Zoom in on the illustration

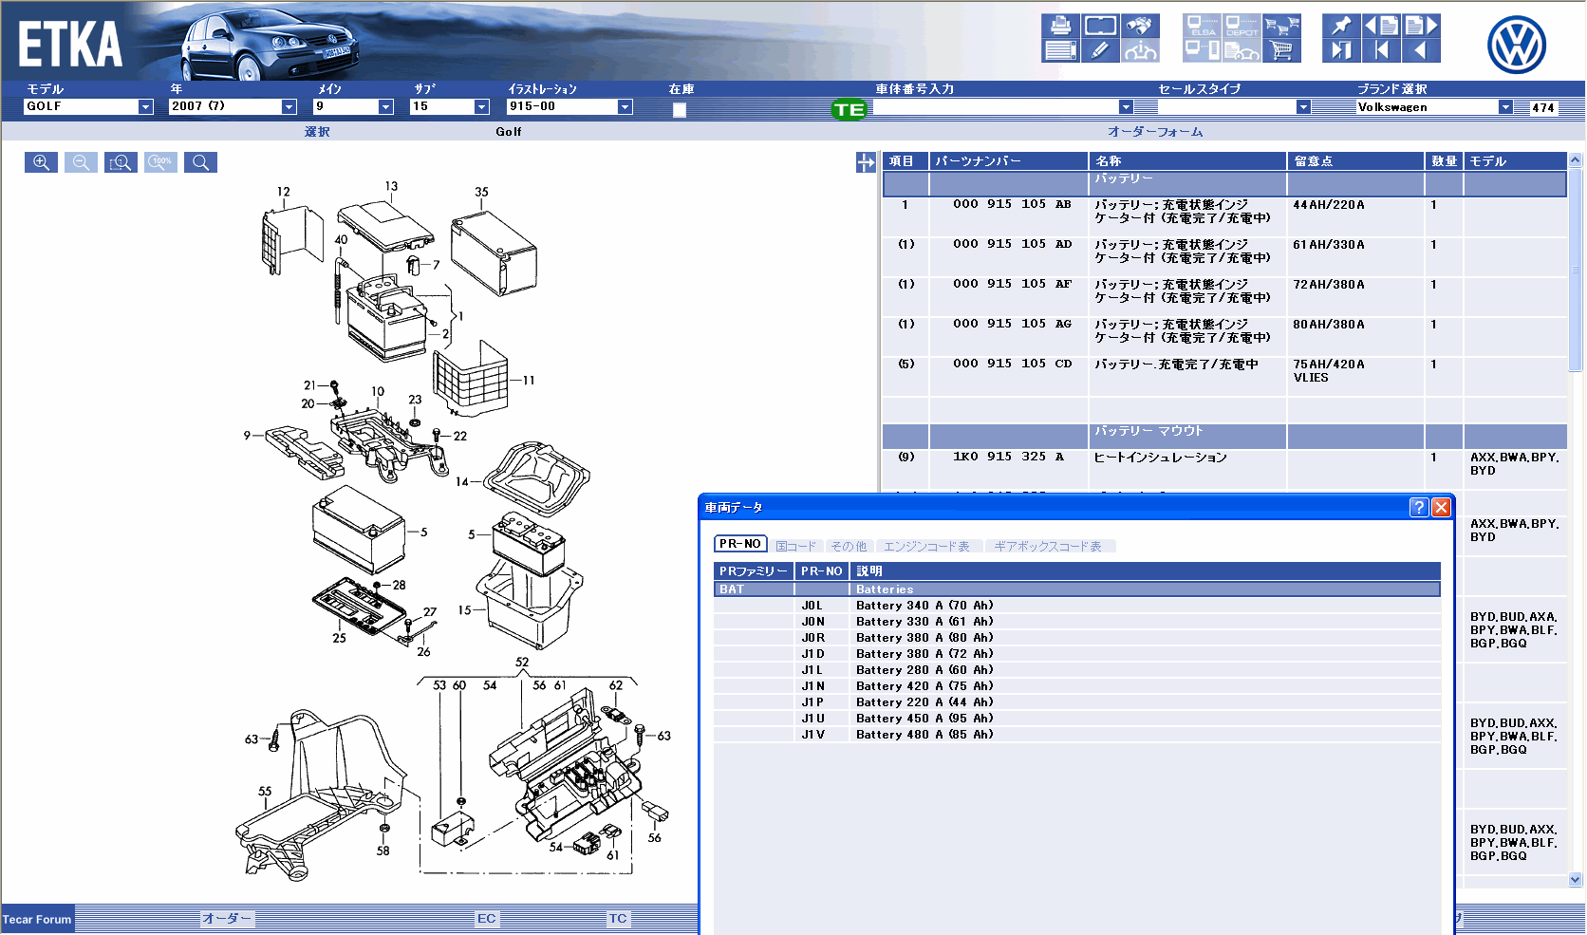(x=41, y=162)
